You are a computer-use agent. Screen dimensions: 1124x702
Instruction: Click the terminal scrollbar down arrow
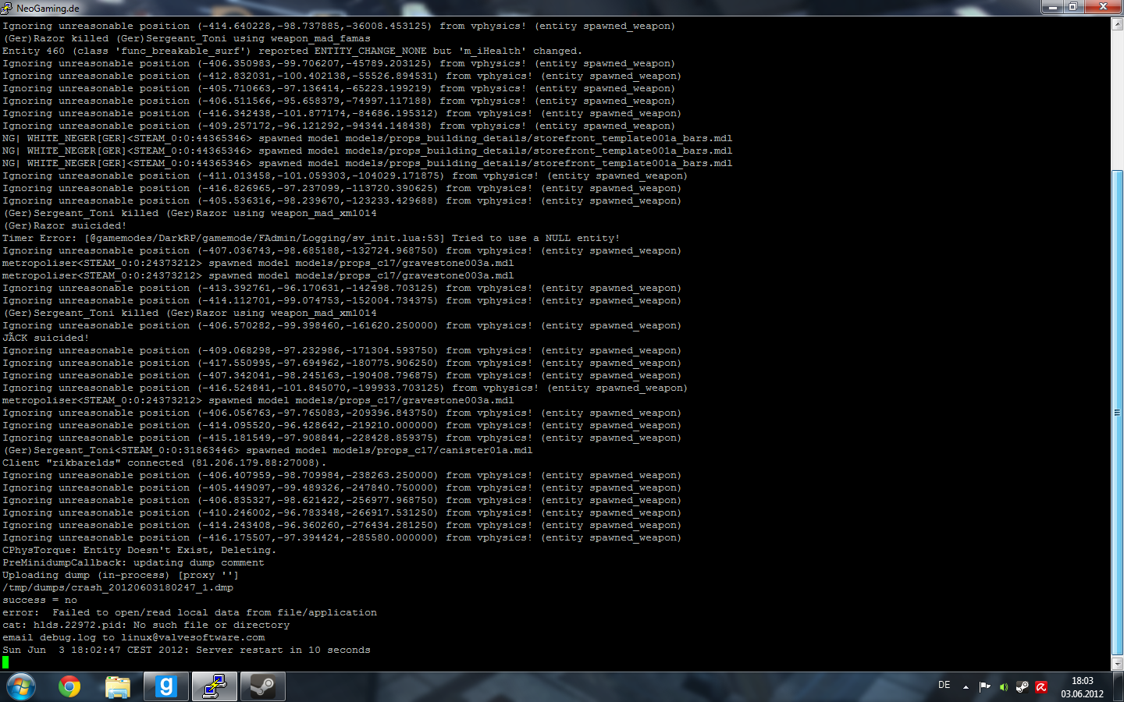pyautogui.click(x=1117, y=664)
